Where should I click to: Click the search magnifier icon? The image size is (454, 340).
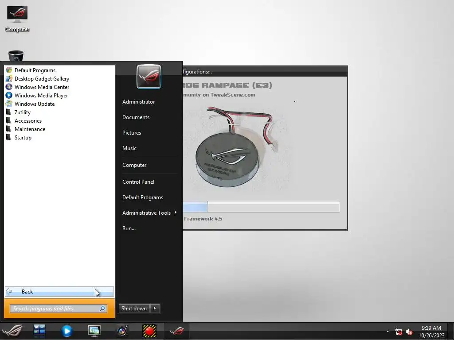pos(102,309)
